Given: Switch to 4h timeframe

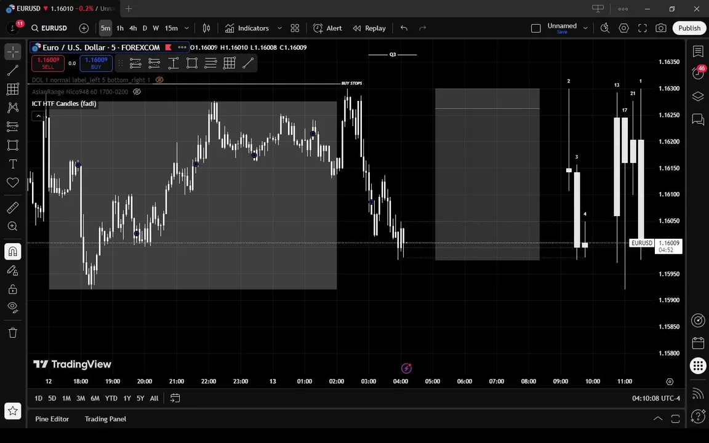Looking at the screenshot, I should point(133,28).
